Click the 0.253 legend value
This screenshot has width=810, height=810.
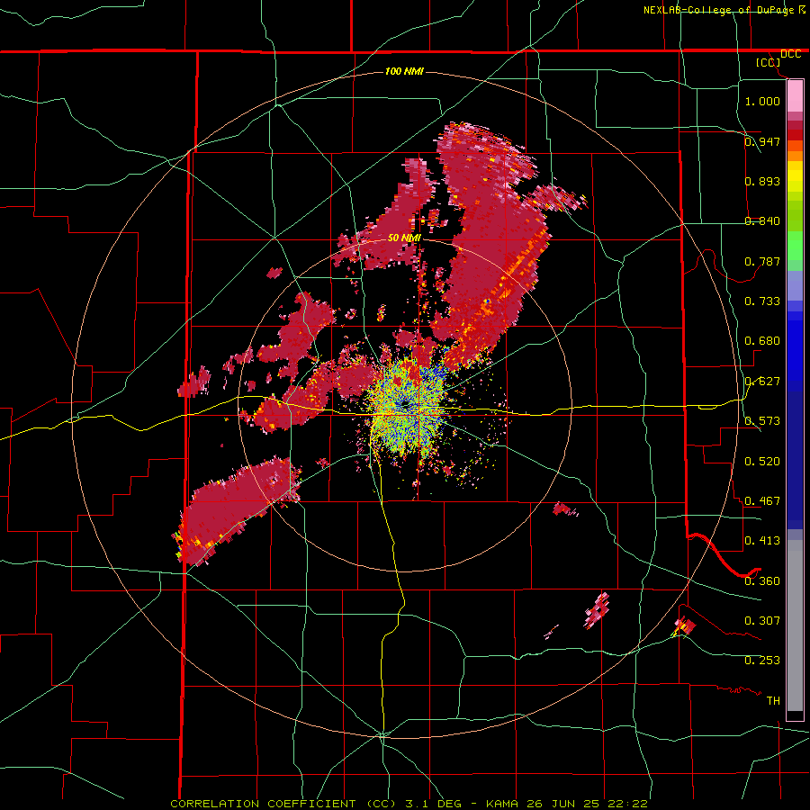762,661
